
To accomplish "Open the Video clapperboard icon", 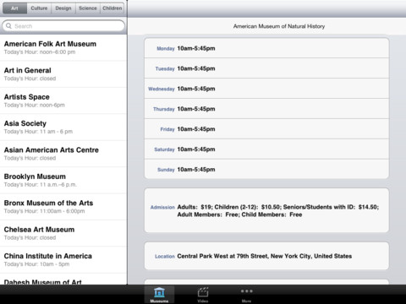I will point(203,293).
